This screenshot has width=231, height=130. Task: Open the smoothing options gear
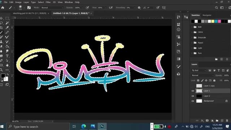tap(139, 8)
